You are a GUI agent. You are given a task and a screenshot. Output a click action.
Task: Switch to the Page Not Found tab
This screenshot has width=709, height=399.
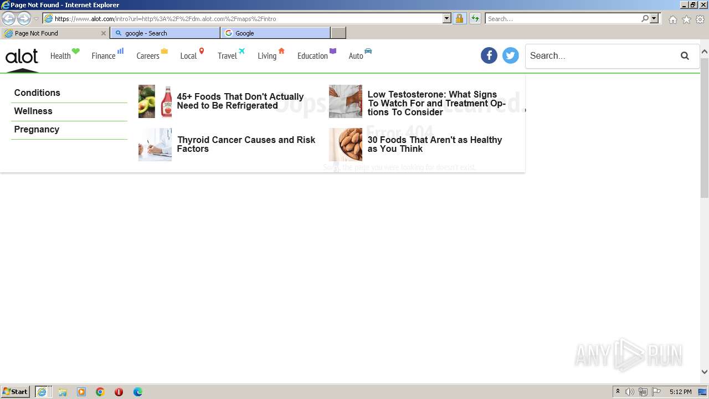54,33
